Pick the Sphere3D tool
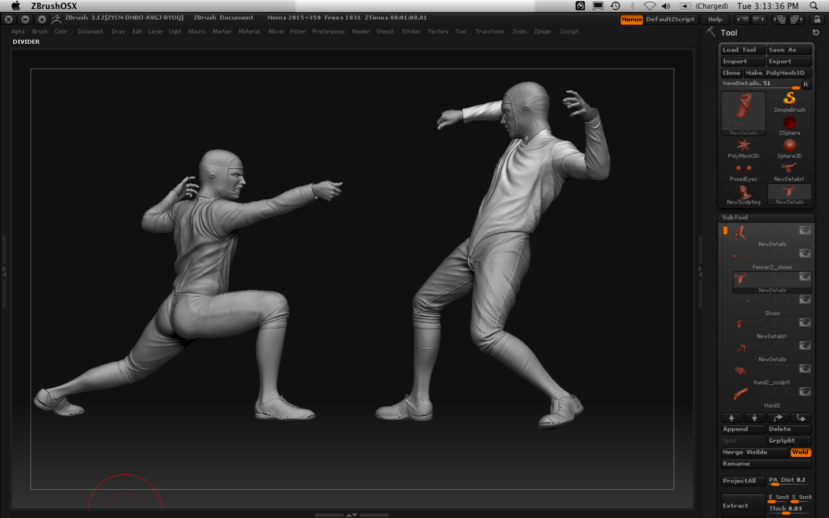 789,148
